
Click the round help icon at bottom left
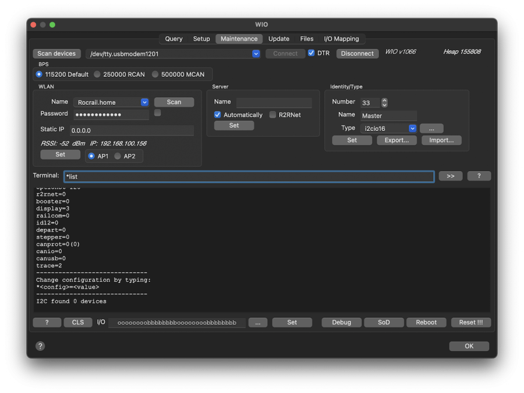point(40,346)
